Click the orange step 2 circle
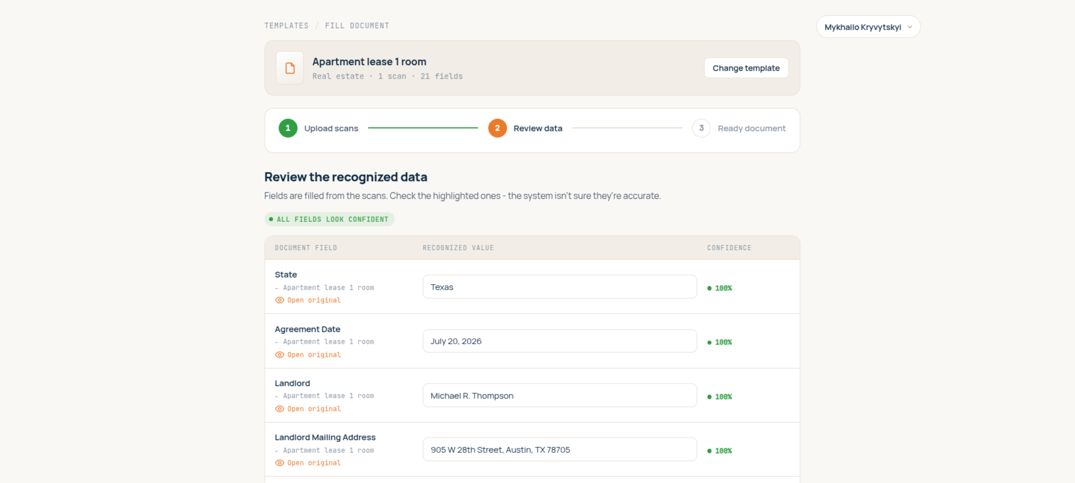Screen dimensions: 1075x483 pos(498,129)
